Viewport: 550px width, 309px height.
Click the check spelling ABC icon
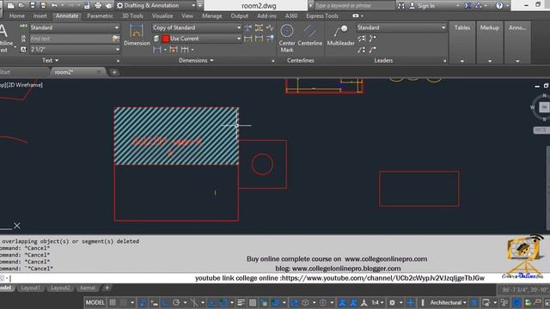23,27
